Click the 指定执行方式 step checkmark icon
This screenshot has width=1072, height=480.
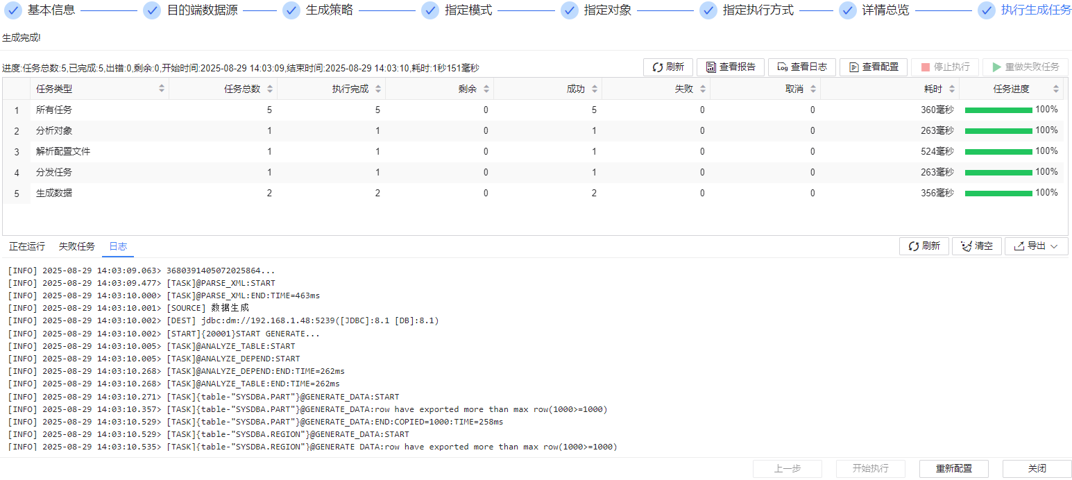point(708,10)
